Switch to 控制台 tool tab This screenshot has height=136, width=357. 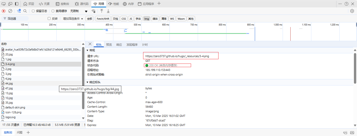(x=62, y=4)
